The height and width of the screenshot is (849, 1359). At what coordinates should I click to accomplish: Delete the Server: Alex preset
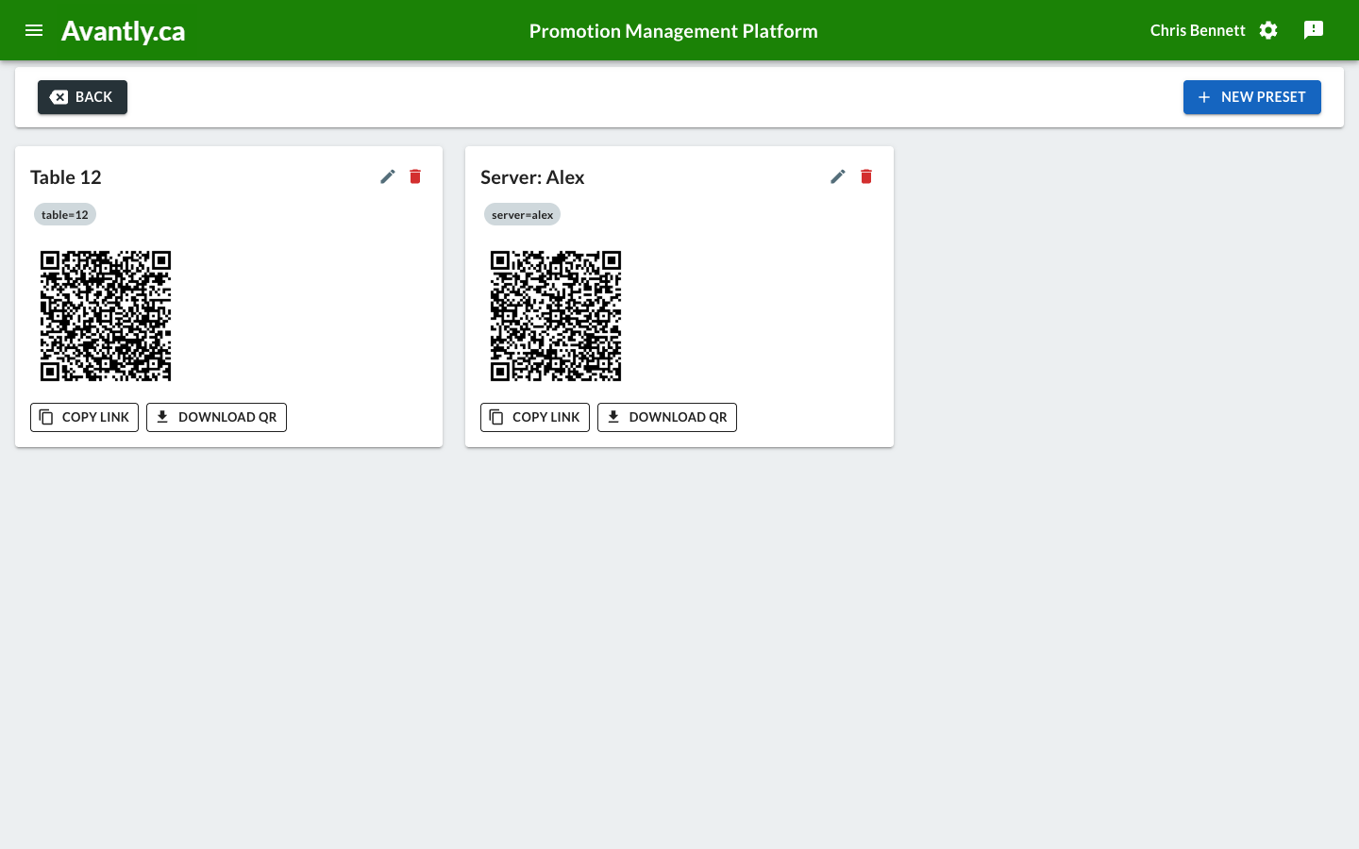pyautogui.click(x=866, y=176)
